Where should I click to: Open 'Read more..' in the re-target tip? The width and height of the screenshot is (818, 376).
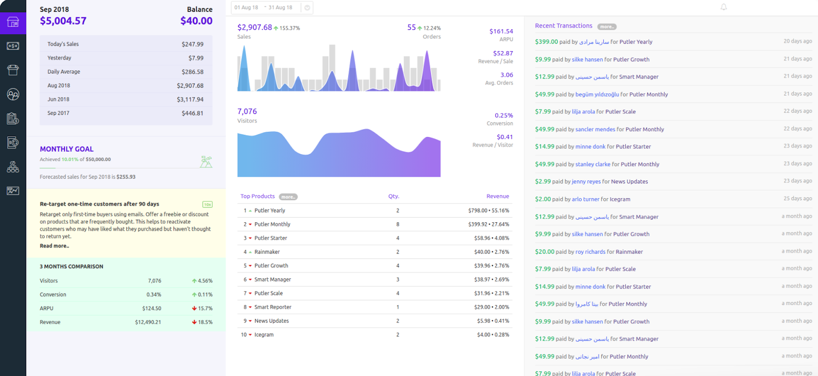[54, 246]
